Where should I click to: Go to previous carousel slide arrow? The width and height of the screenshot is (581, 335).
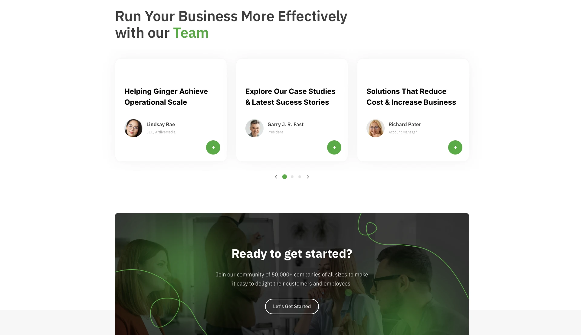click(x=276, y=177)
